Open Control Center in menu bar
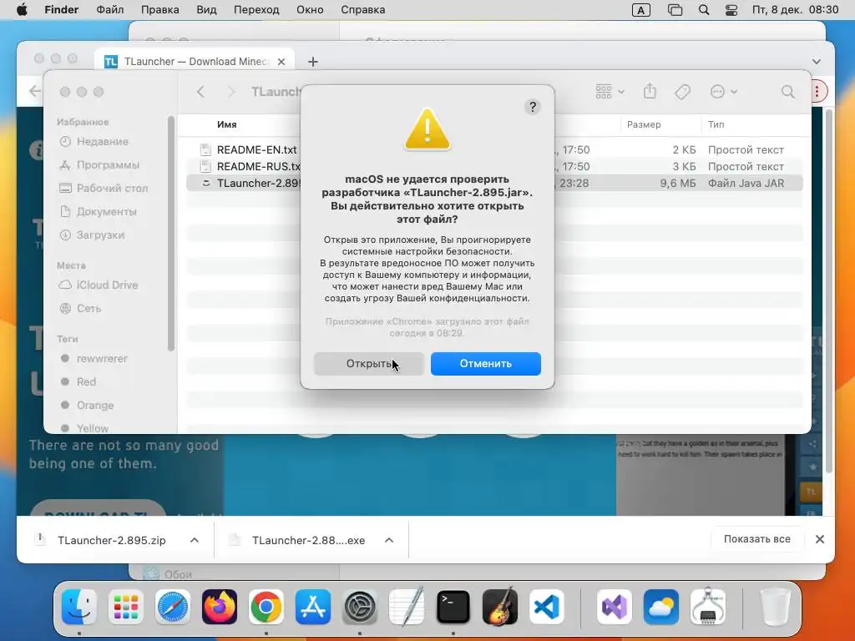Screen dimensions: 855x641 coord(731,10)
